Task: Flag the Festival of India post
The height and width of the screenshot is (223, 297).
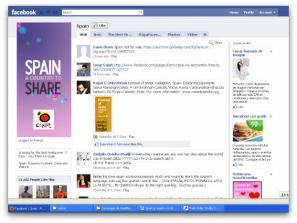Action: pyautogui.click(x=132, y=137)
